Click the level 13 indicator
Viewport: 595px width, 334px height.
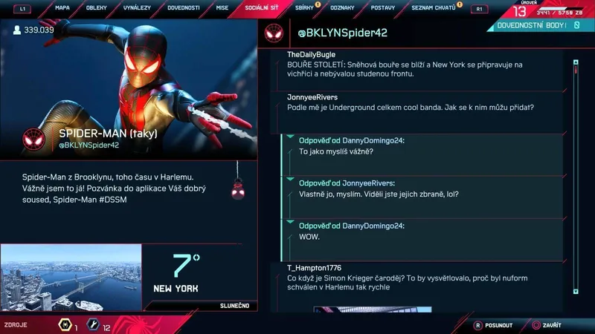[519, 11]
